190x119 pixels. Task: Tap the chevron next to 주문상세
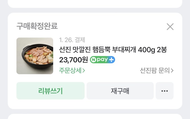tap(84, 71)
